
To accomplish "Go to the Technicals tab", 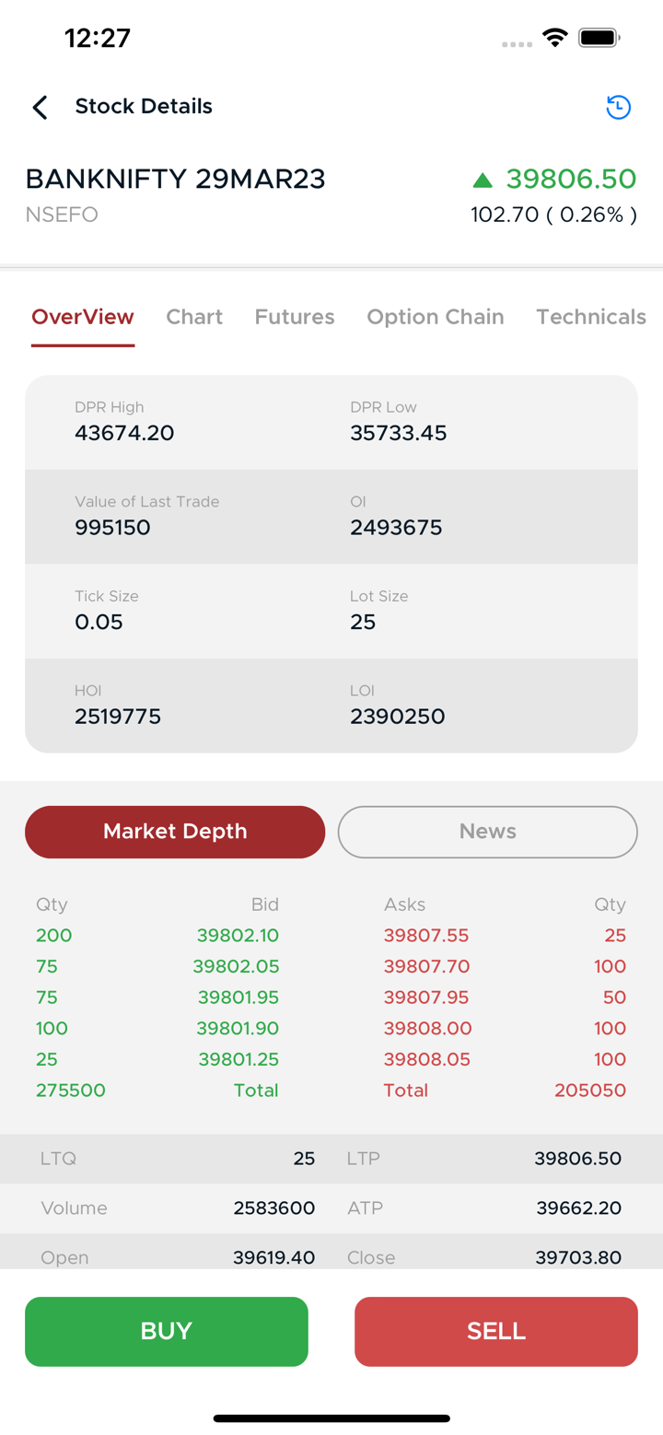I will [590, 317].
